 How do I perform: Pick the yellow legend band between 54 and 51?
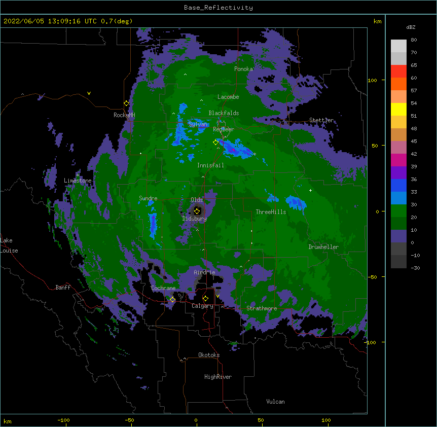point(398,109)
